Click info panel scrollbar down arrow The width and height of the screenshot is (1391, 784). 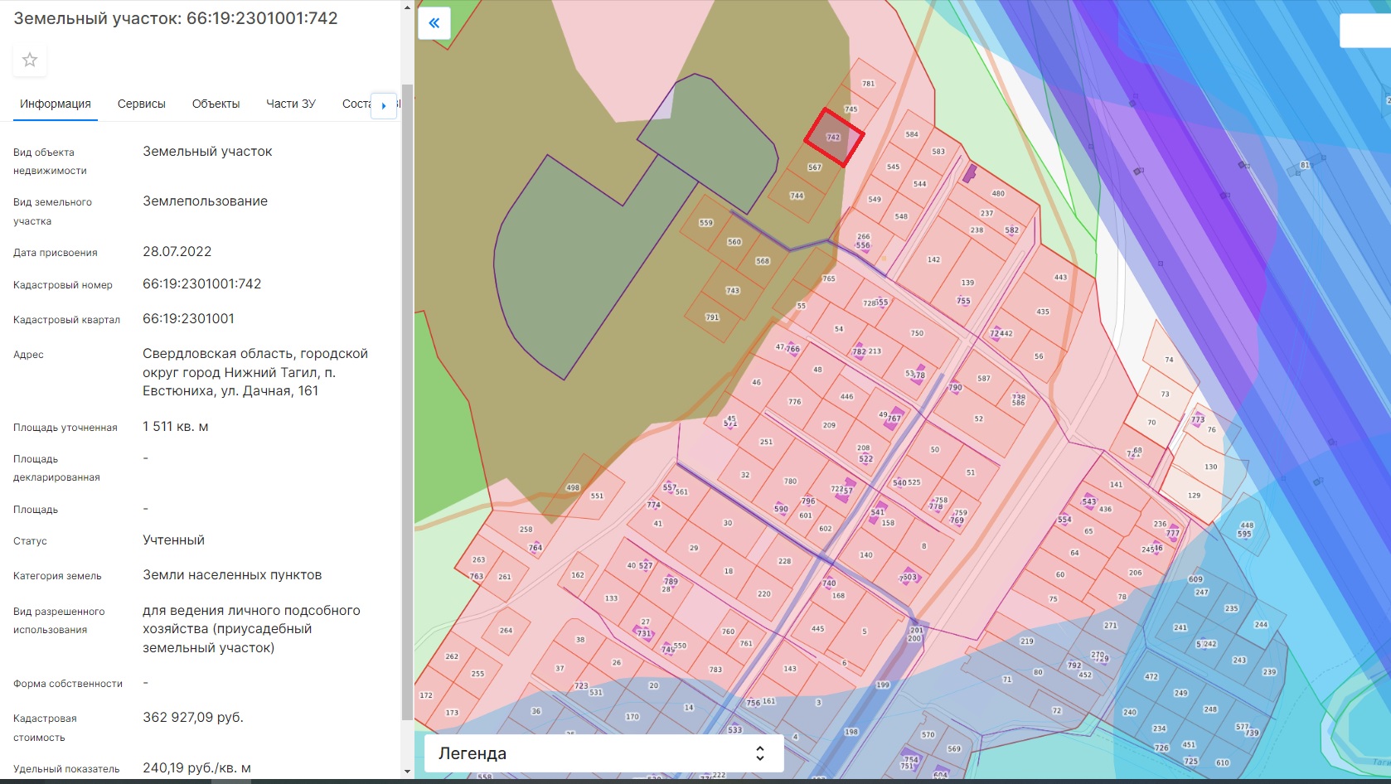[406, 771]
